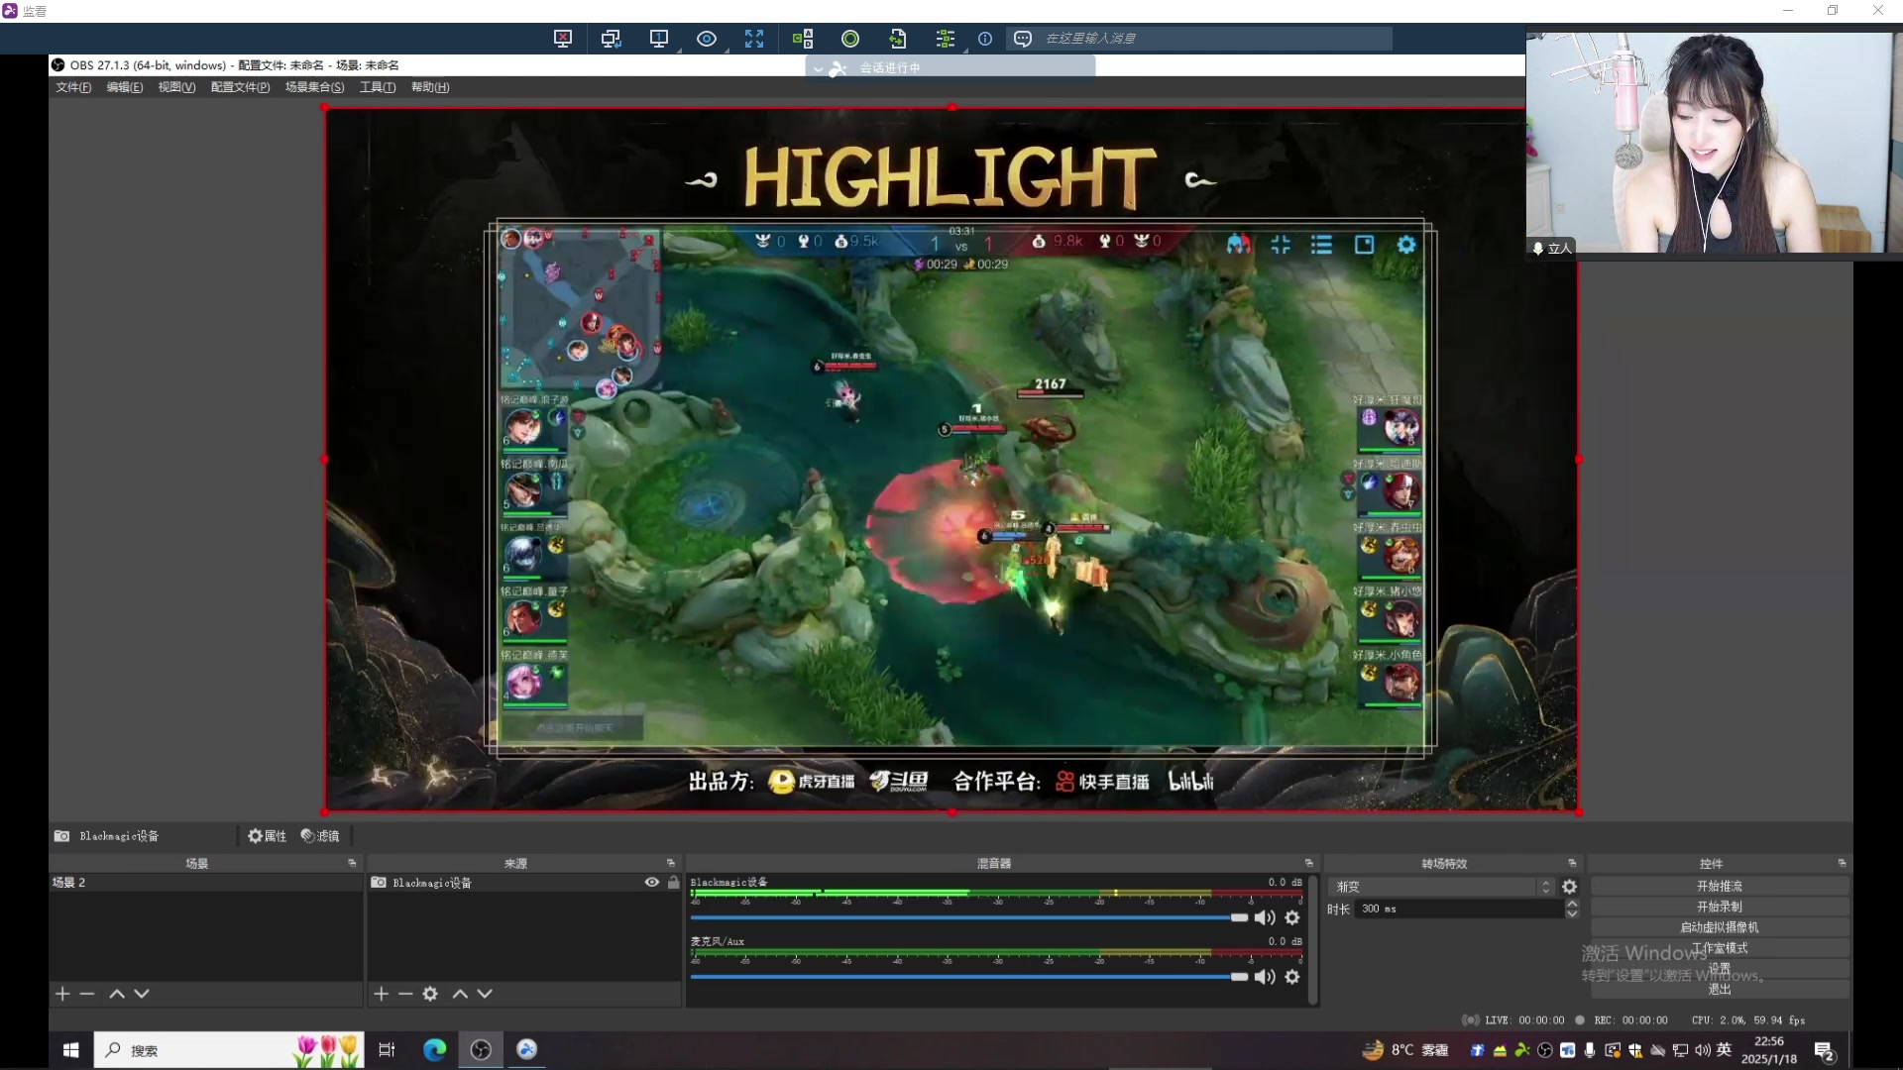Increase the transition duration with the up stepper
Viewport: 1903px width, 1070px height.
[x=1572, y=904]
